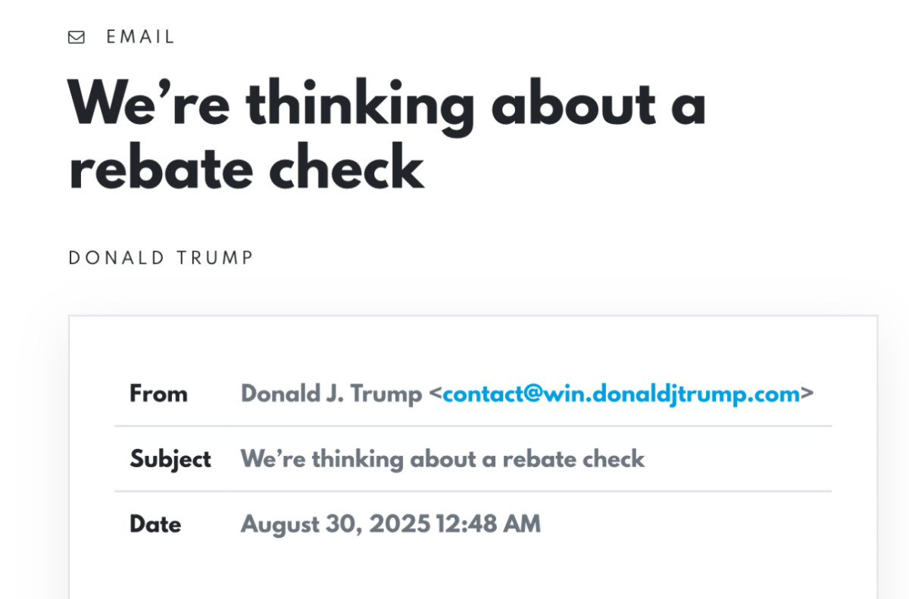909x599 pixels.
Task: Click the bold "From" field label
Action: pos(158,394)
